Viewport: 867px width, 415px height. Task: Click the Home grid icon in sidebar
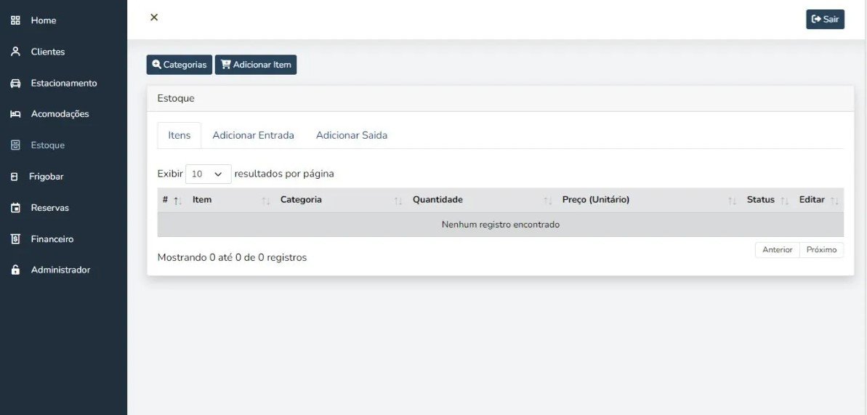15,20
